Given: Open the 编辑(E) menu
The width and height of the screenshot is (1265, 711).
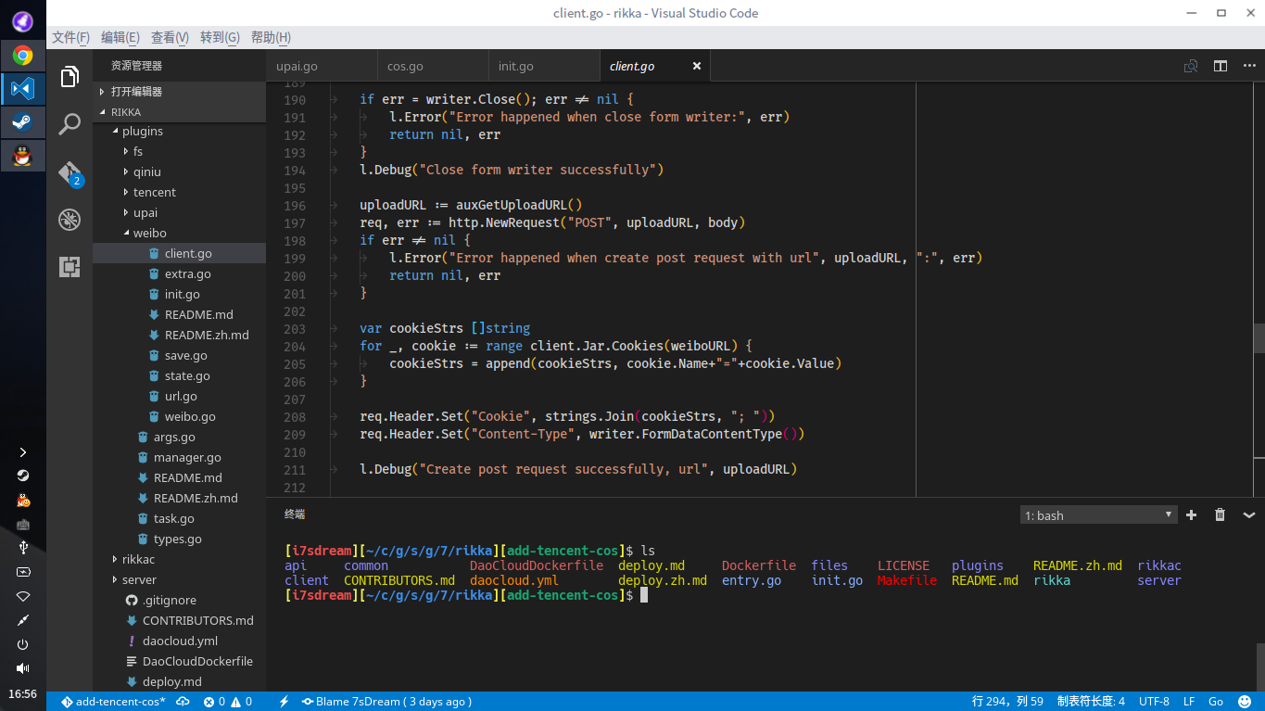Looking at the screenshot, I should (x=120, y=37).
